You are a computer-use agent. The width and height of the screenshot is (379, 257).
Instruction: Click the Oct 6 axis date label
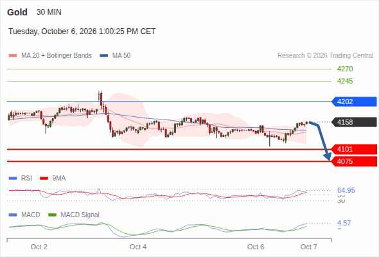click(x=256, y=247)
